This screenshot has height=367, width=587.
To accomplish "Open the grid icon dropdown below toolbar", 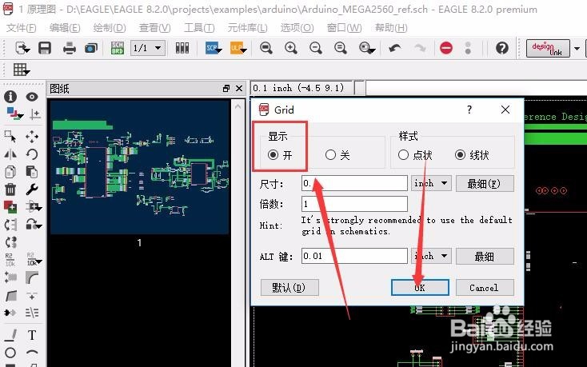I will pyautogui.click(x=22, y=70).
